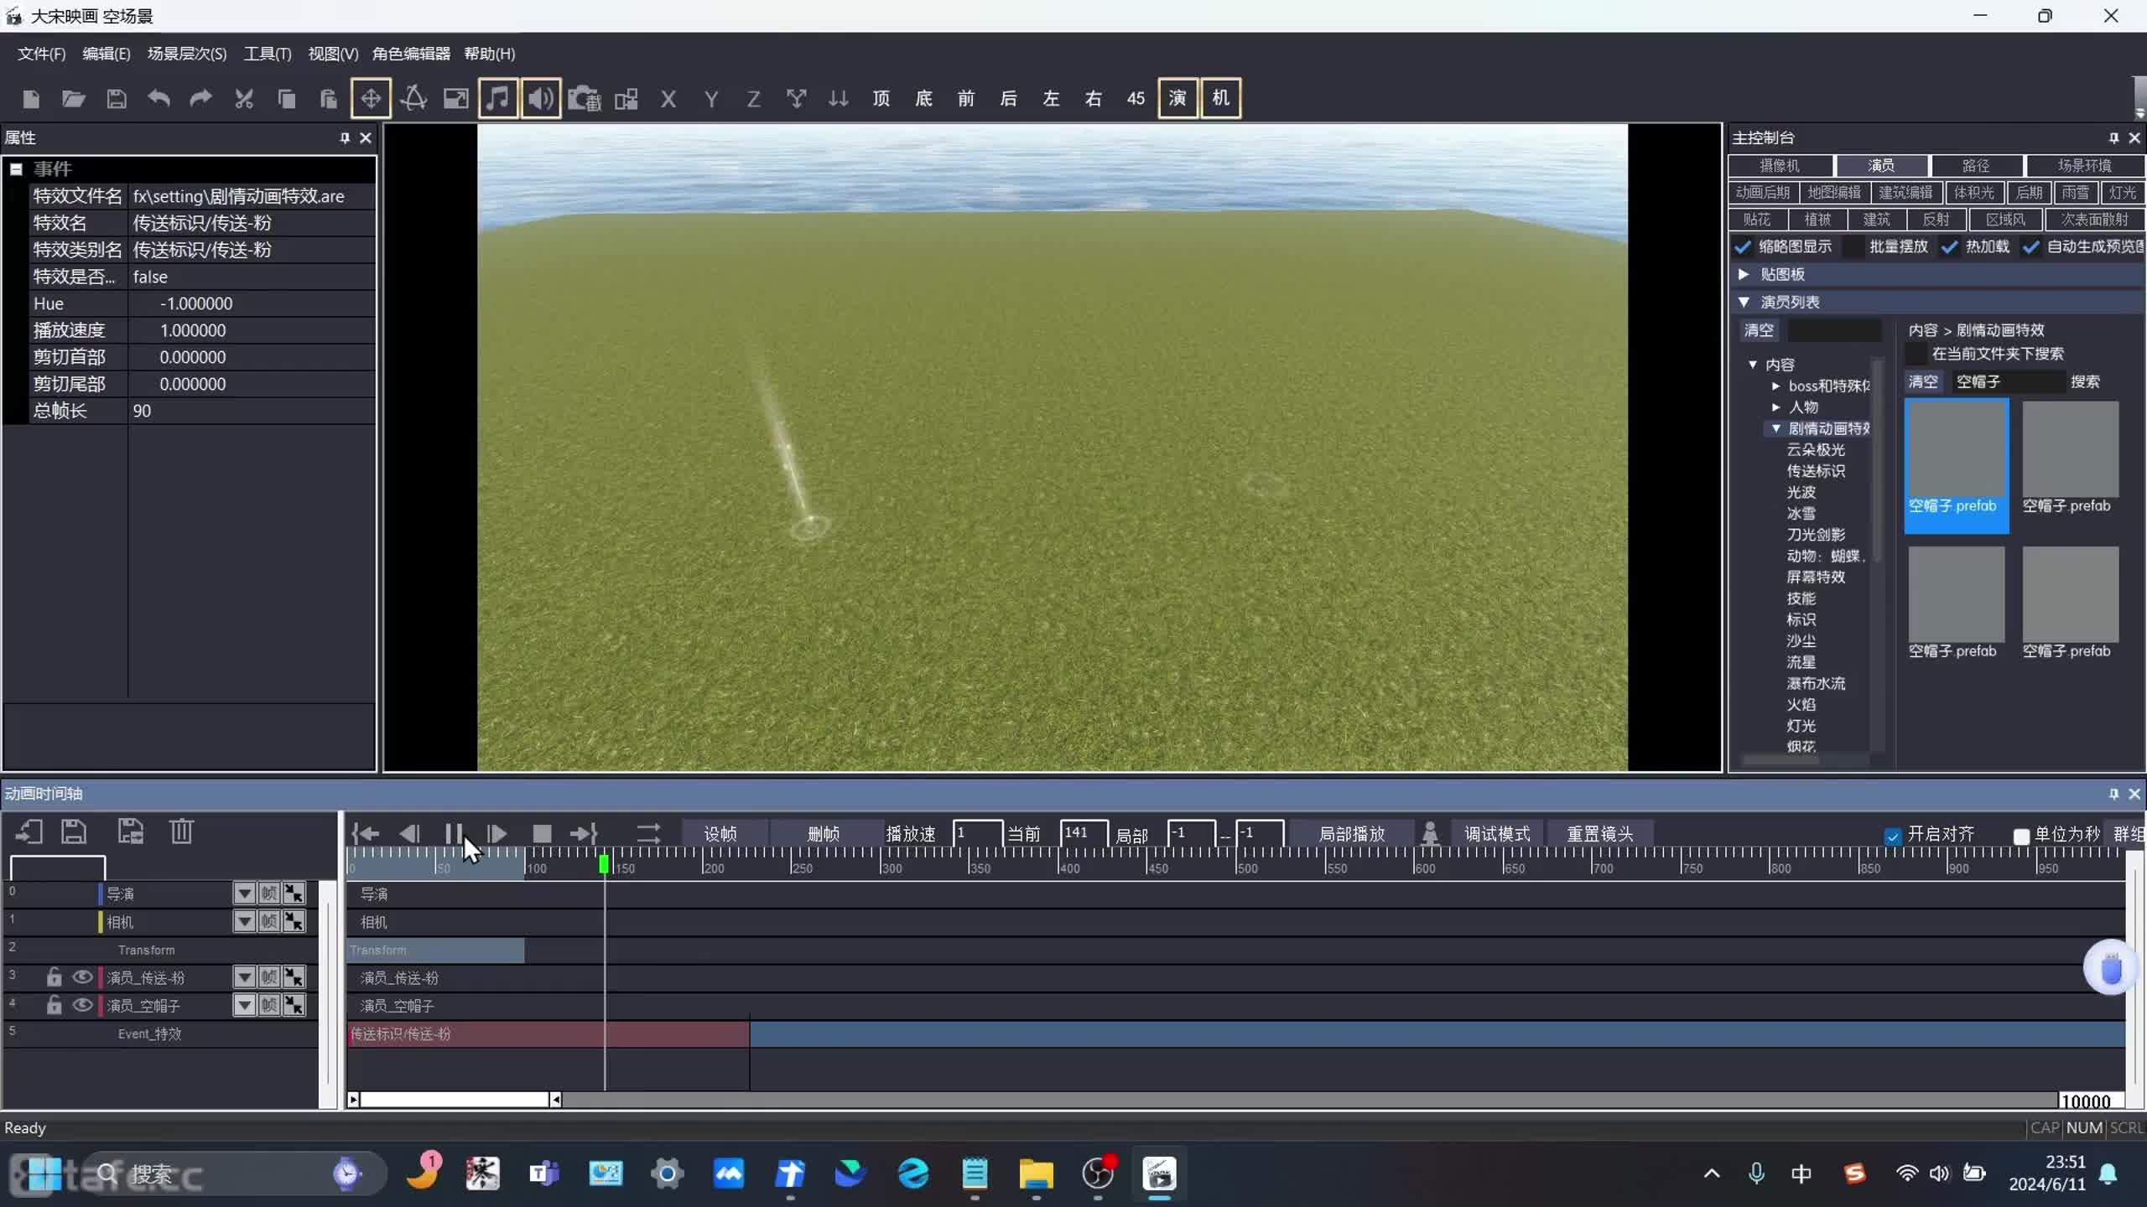
Task: Toggle the 演 actor mode button
Action: click(1177, 98)
